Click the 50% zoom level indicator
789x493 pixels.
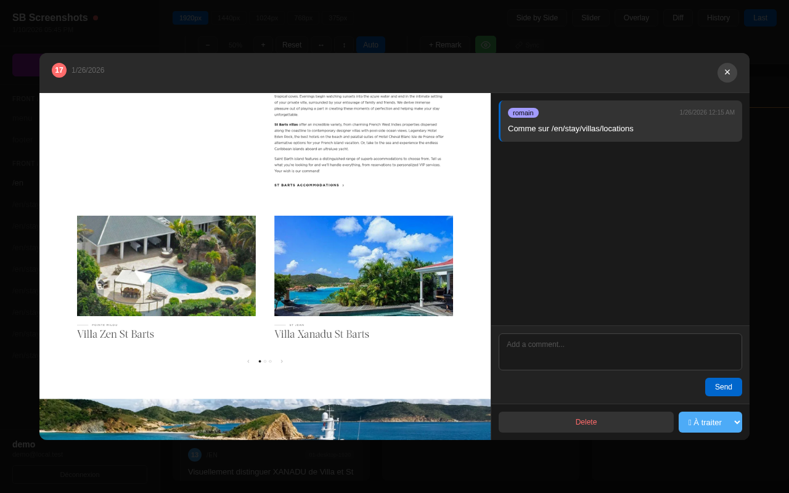pos(235,45)
